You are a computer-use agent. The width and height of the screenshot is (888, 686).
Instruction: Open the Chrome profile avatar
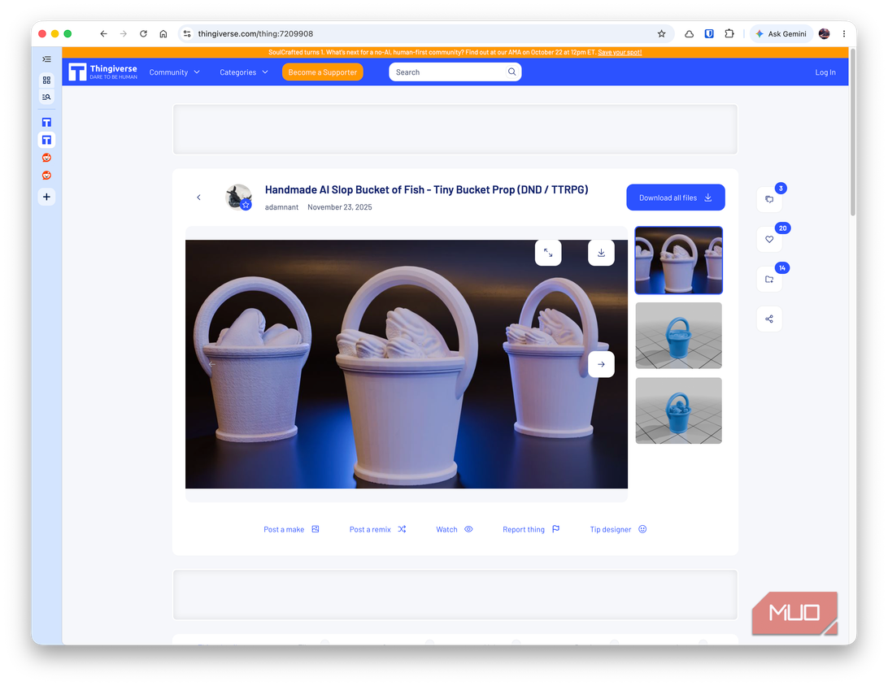point(824,34)
